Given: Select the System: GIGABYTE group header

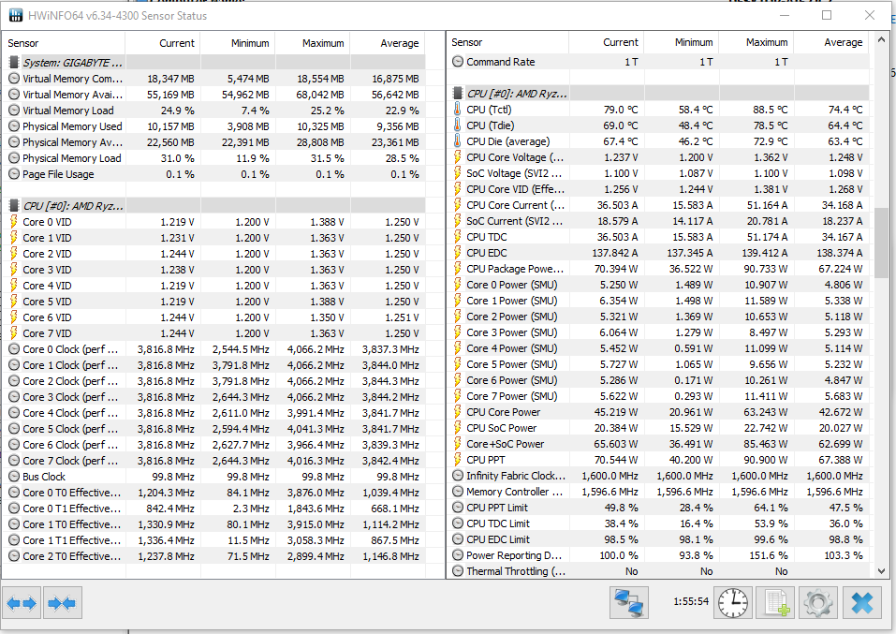Looking at the screenshot, I should coord(214,63).
